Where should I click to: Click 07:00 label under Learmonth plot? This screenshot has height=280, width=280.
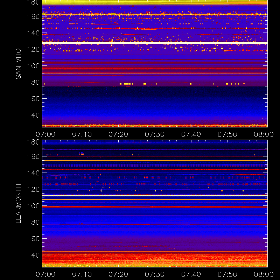coord(45,274)
